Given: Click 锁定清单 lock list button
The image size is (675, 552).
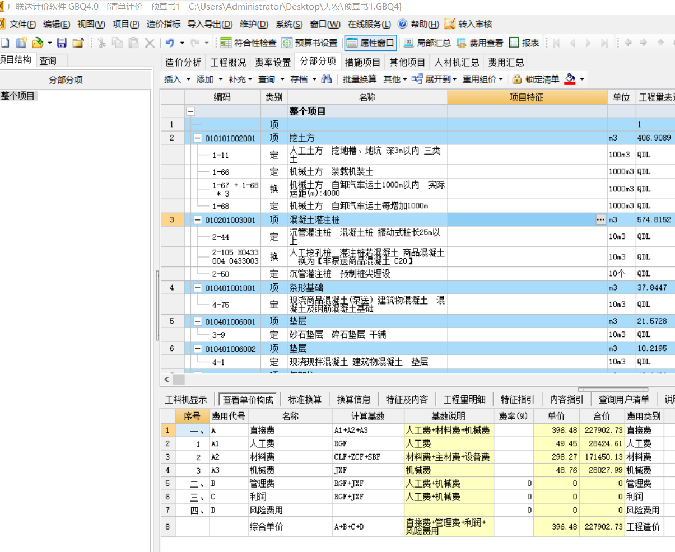Looking at the screenshot, I should tap(536, 79).
